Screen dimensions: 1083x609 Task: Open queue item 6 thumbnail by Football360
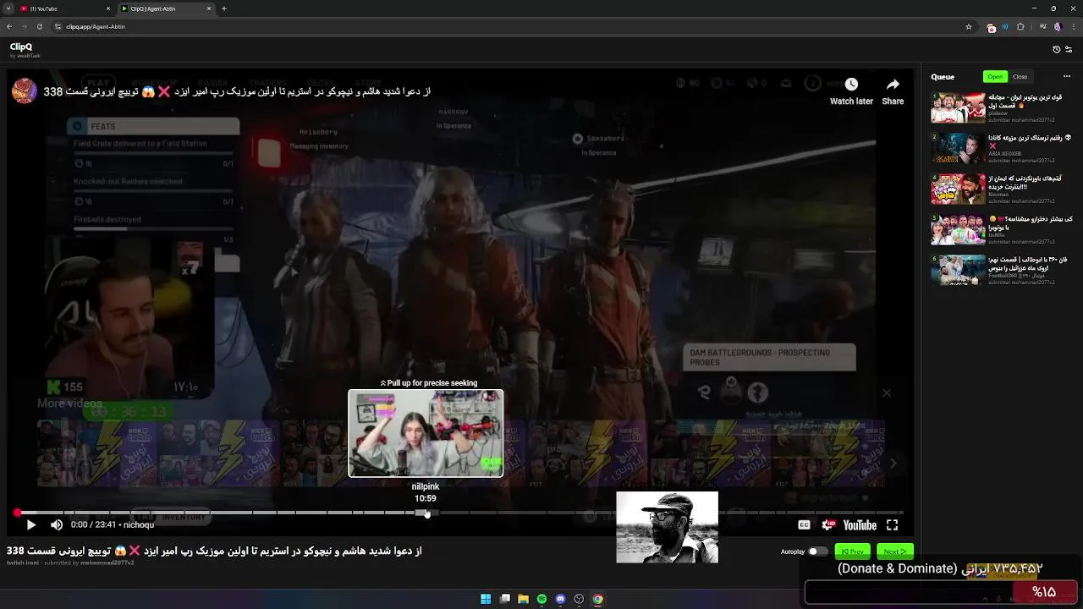[x=959, y=271]
